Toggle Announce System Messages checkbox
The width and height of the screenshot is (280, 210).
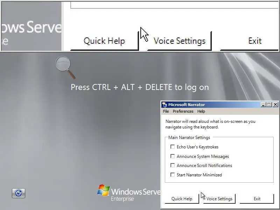coord(173,156)
